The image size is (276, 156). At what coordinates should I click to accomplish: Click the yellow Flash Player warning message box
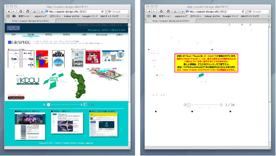pyautogui.click(x=206, y=63)
